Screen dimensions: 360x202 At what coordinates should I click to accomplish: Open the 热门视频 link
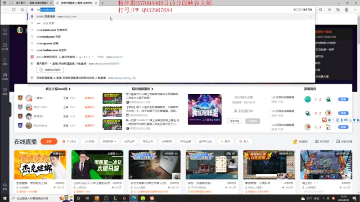pos(322,141)
